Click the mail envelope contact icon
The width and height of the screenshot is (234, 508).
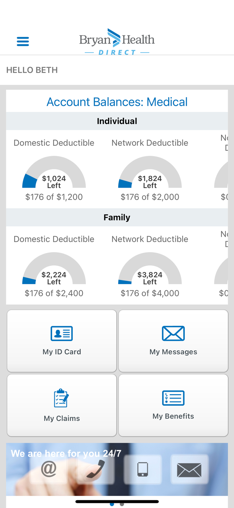(190, 469)
